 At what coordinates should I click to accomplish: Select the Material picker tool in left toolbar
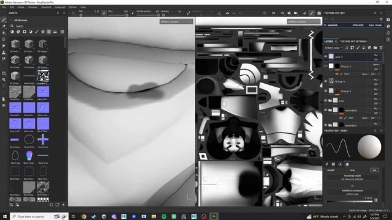(x=4, y=59)
